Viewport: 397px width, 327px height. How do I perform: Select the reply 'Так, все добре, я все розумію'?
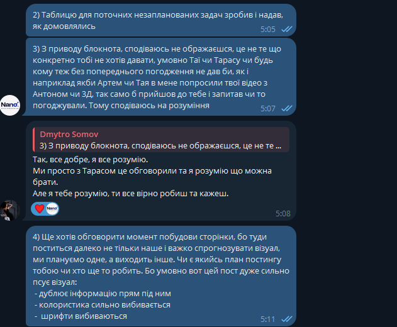pyautogui.click(x=161, y=171)
